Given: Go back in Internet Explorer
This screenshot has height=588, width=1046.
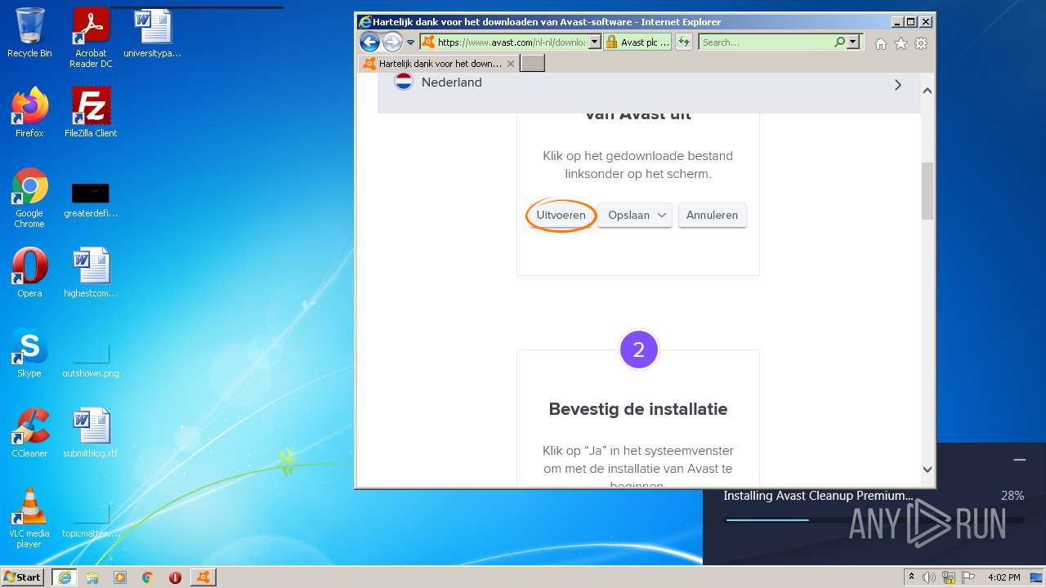Looking at the screenshot, I should point(369,42).
